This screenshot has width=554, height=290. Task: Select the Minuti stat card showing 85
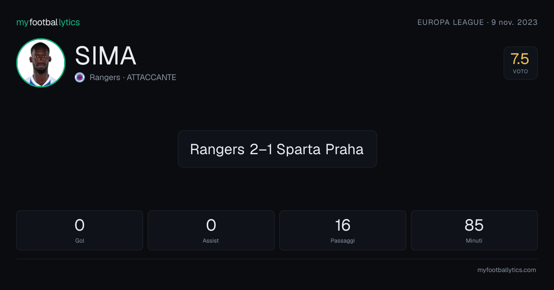pyautogui.click(x=474, y=230)
